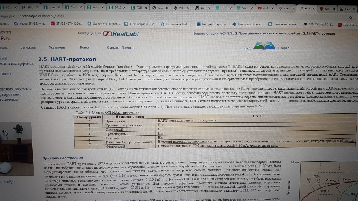
Task: Open the STM32CubeMX bookmark
Action: coord(318,25)
